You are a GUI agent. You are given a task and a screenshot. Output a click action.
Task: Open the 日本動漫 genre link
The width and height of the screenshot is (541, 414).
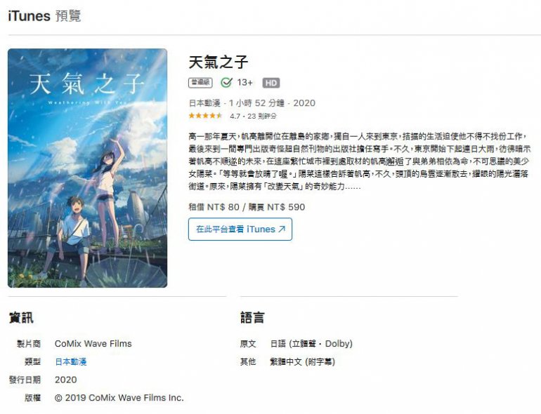71,361
